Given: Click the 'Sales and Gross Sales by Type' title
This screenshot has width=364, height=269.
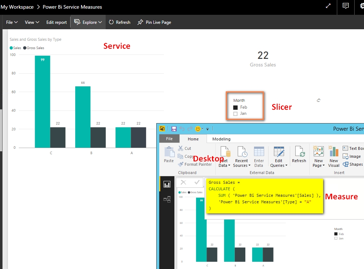Looking at the screenshot, I should (x=35, y=39).
